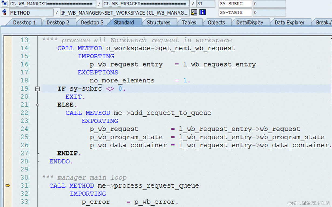Click "l_wb_request_entry->wb_request" on line 24
The image size is (332, 207).
pos(240,129)
